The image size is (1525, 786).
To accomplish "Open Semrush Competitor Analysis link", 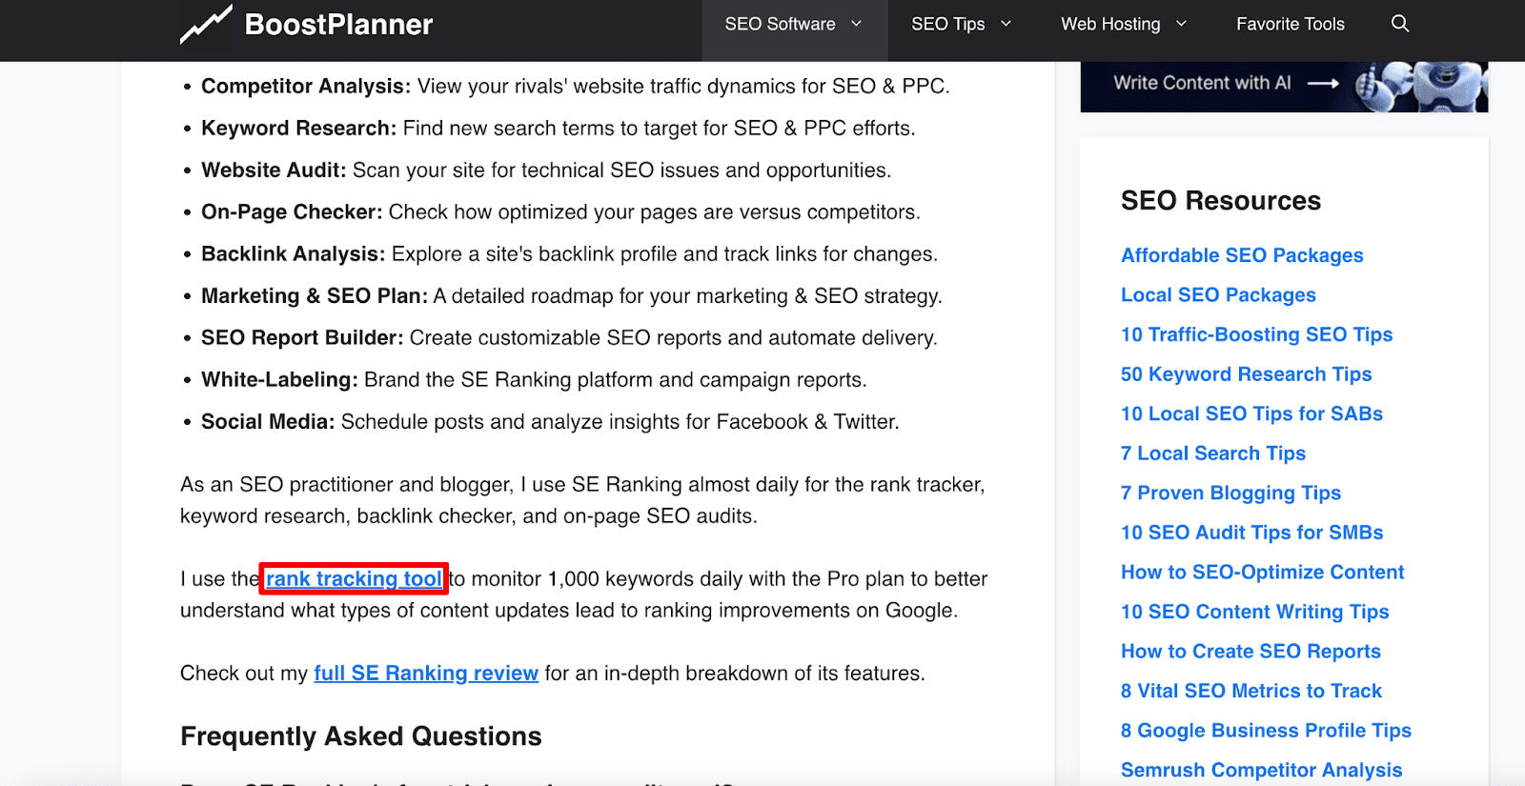I will point(1261,770).
